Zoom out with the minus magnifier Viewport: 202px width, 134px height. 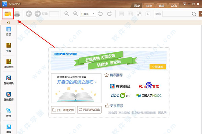pyautogui.click(x=67, y=14)
